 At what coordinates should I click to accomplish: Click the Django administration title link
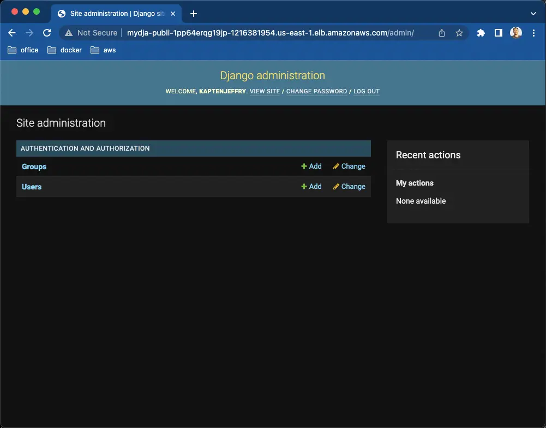pos(273,75)
